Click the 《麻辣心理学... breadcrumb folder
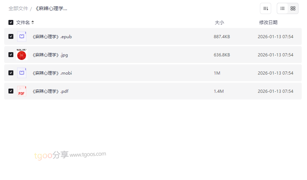The image size is (307, 180). tap(51, 8)
